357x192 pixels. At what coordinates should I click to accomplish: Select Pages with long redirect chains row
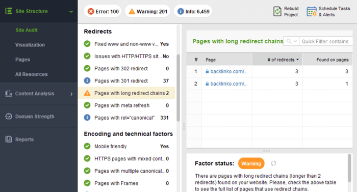[x=126, y=93]
